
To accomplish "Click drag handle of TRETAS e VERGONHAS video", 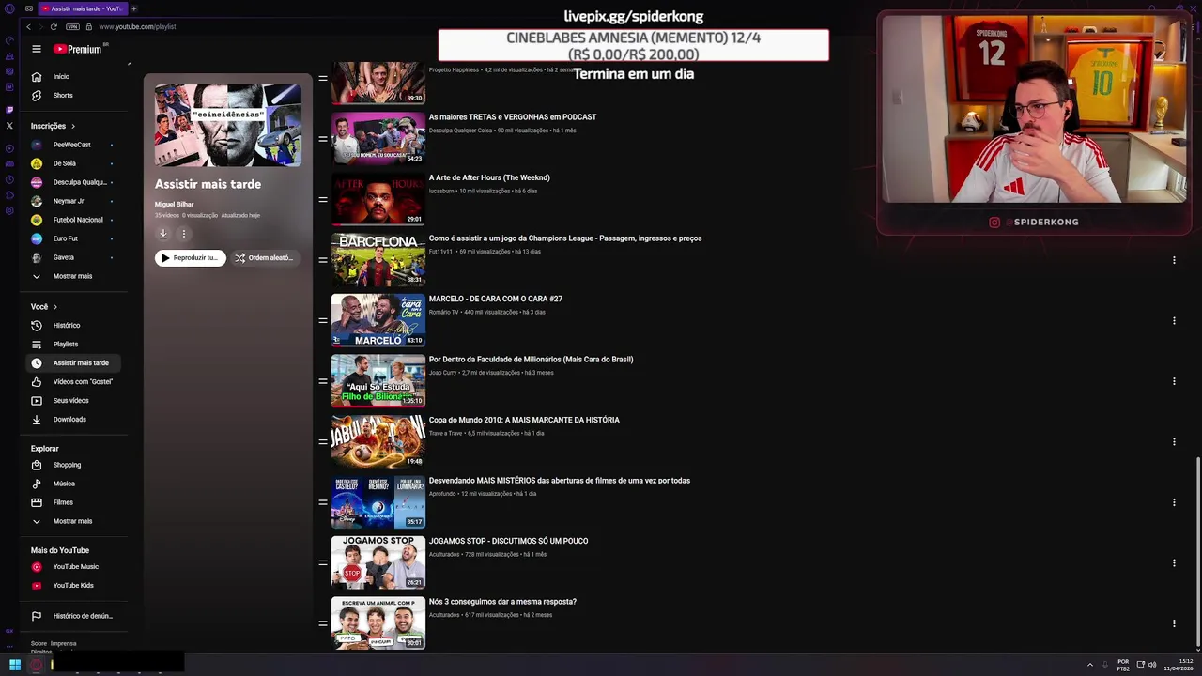I will pyautogui.click(x=322, y=139).
